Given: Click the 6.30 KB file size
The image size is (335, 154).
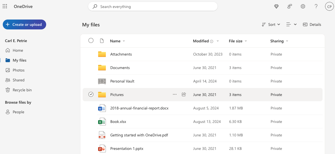Looking at the screenshot, I should (236, 122).
